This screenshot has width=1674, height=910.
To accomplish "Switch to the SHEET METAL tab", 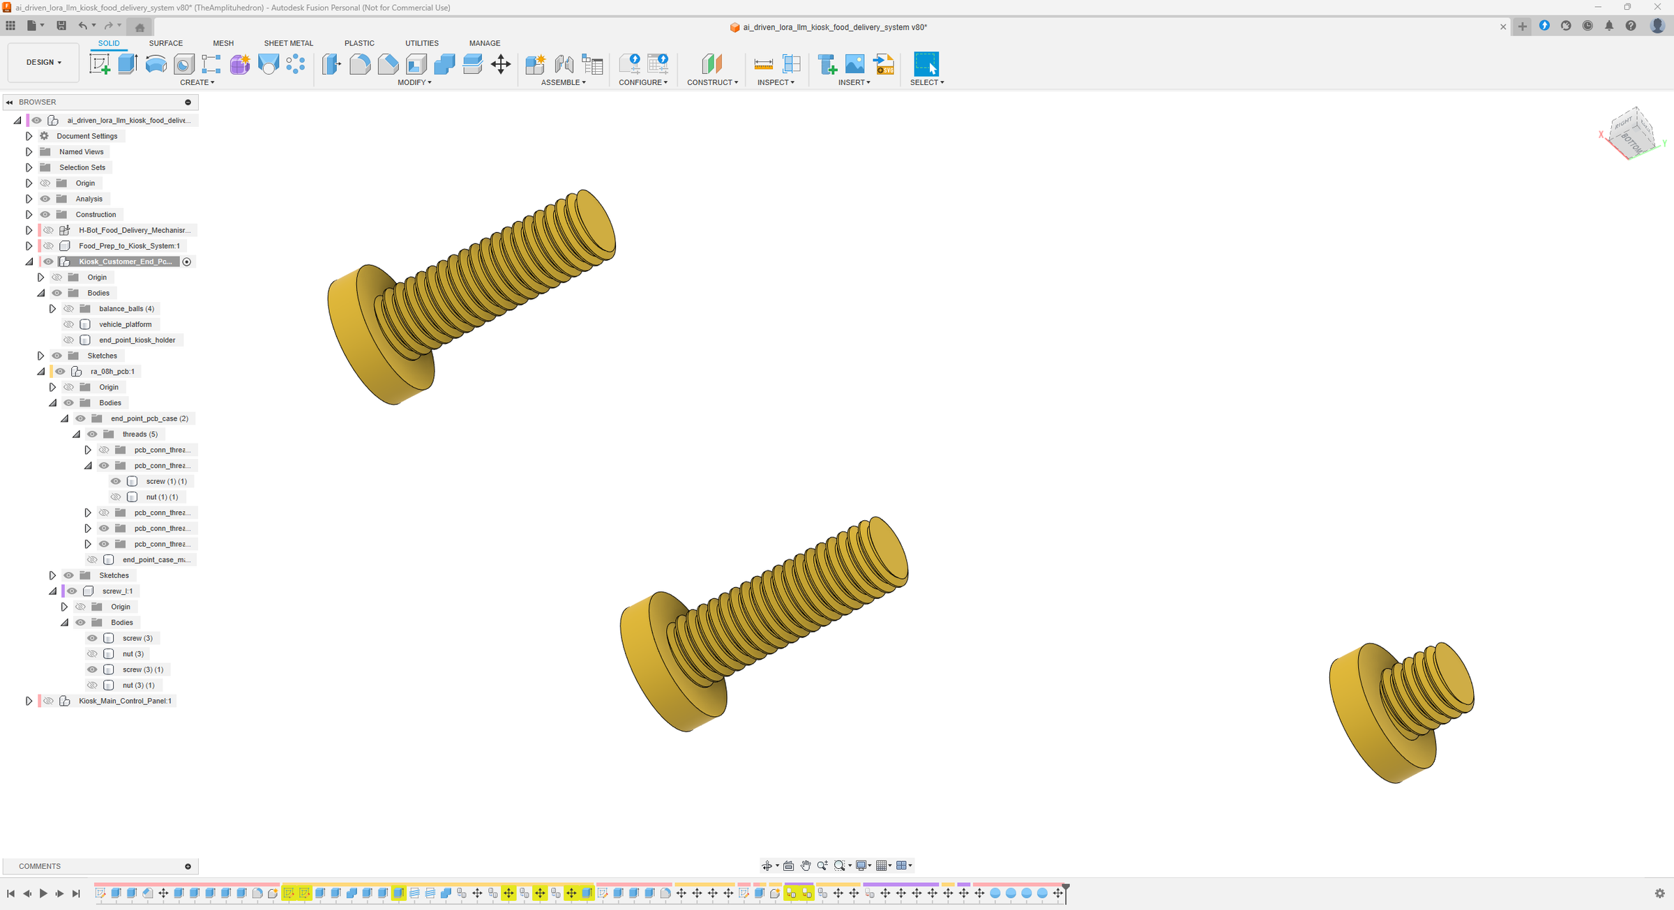I will pyautogui.click(x=289, y=43).
